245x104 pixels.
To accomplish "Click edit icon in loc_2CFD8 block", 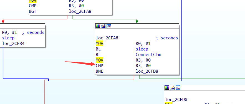I will point(172,88).
